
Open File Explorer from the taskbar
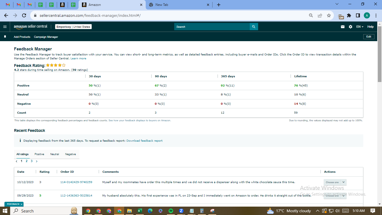coord(129,211)
